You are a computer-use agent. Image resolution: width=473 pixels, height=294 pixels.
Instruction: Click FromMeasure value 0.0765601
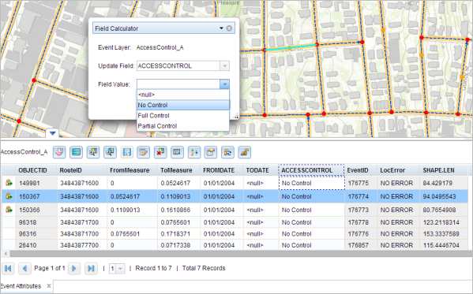pos(126,234)
